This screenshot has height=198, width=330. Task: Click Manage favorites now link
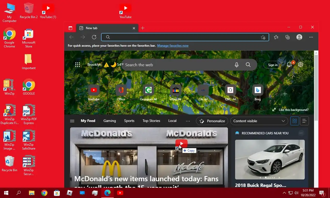(x=173, y=46)
